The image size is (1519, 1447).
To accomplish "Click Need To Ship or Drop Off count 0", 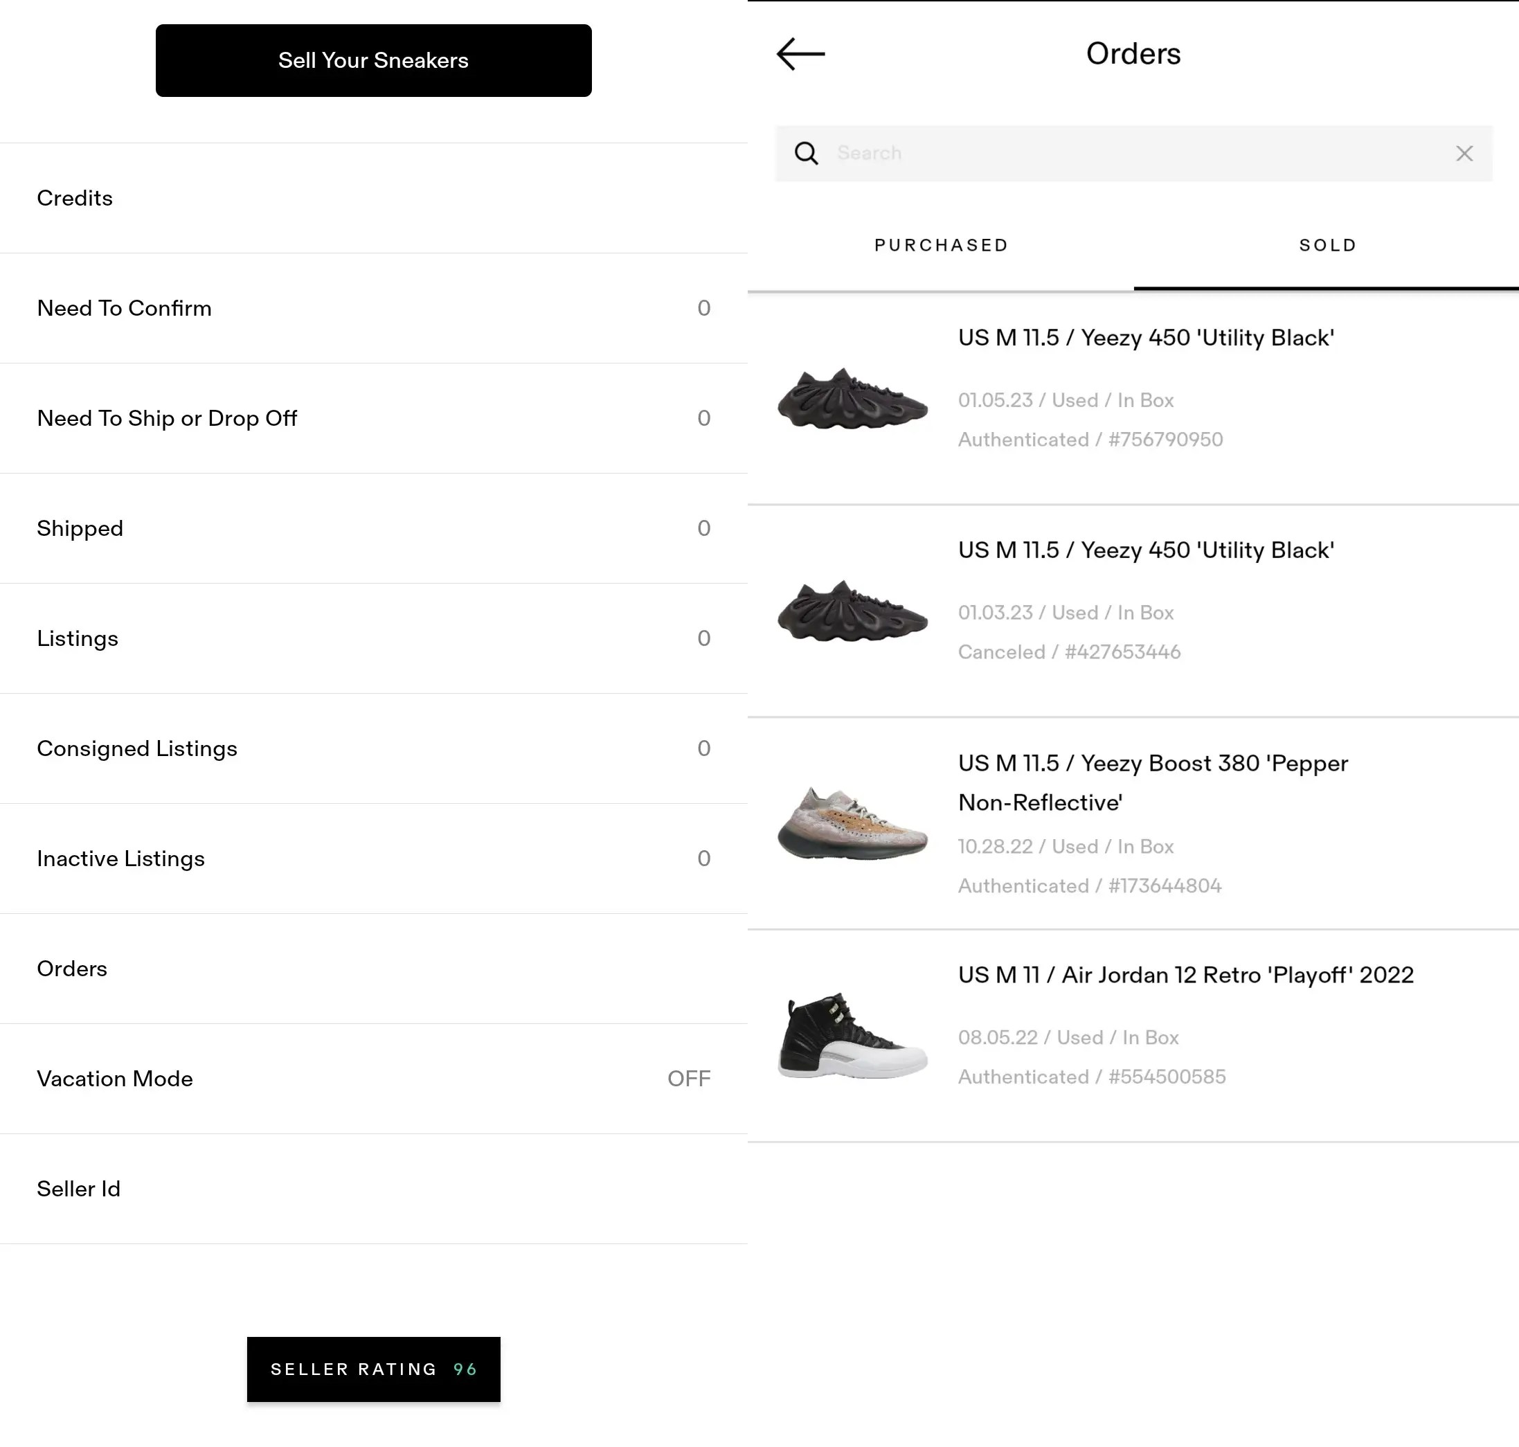I will (703, 418).
